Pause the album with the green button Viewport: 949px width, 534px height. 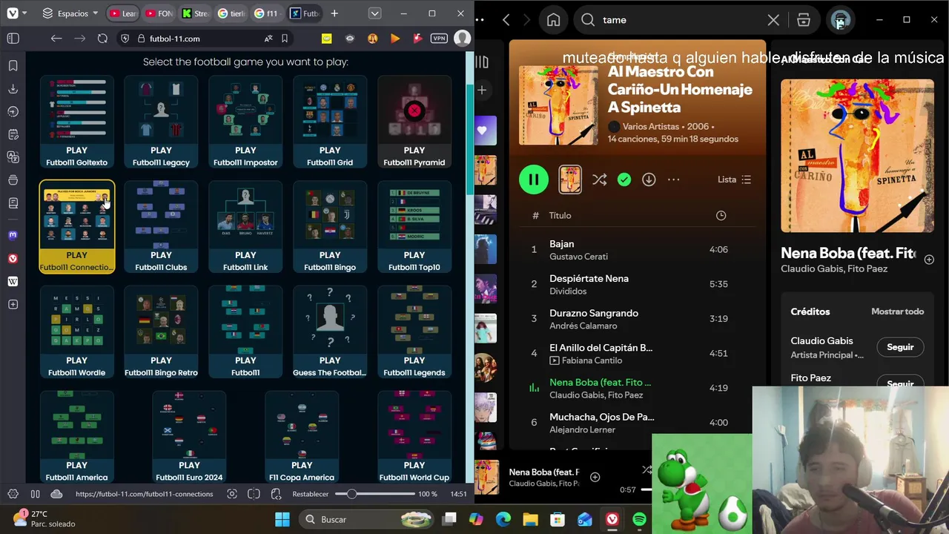click(x=534, y=179)
